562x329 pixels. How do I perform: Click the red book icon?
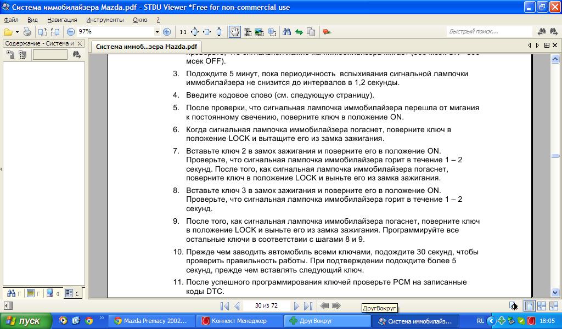[x=327, y=32]
